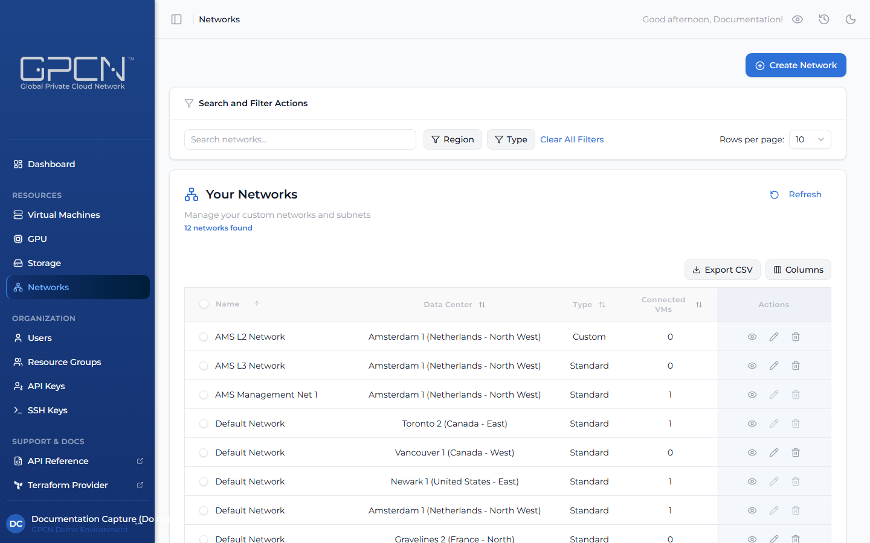View Amsterdam 1 Default Network eye icon
This screenshot has width=870, height=543.
(752, 510)
